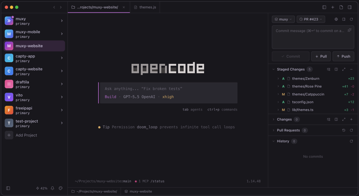Click the /status text in the terminal footer
The image size is (359, 196).
(157, 181)
